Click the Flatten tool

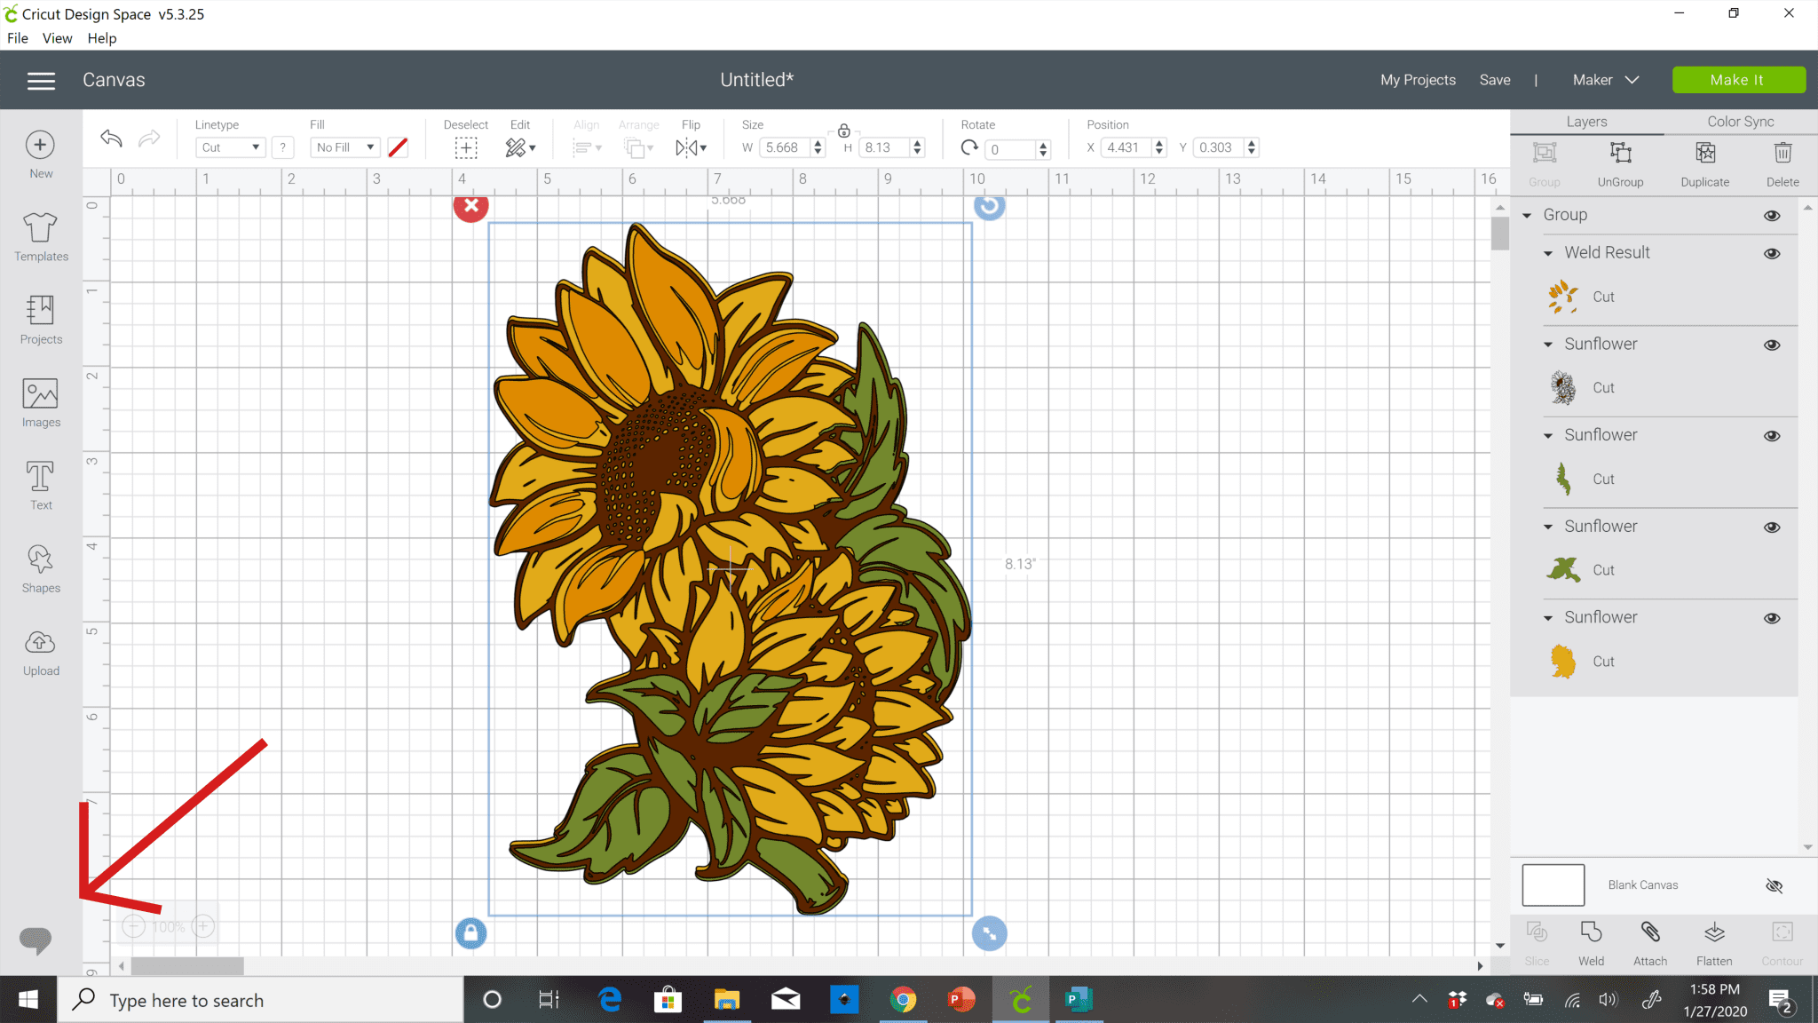(x=1713, y=941)
